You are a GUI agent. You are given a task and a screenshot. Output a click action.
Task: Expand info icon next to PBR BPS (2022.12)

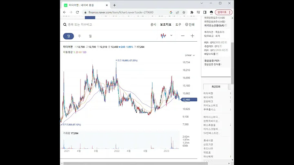point(227,50)
